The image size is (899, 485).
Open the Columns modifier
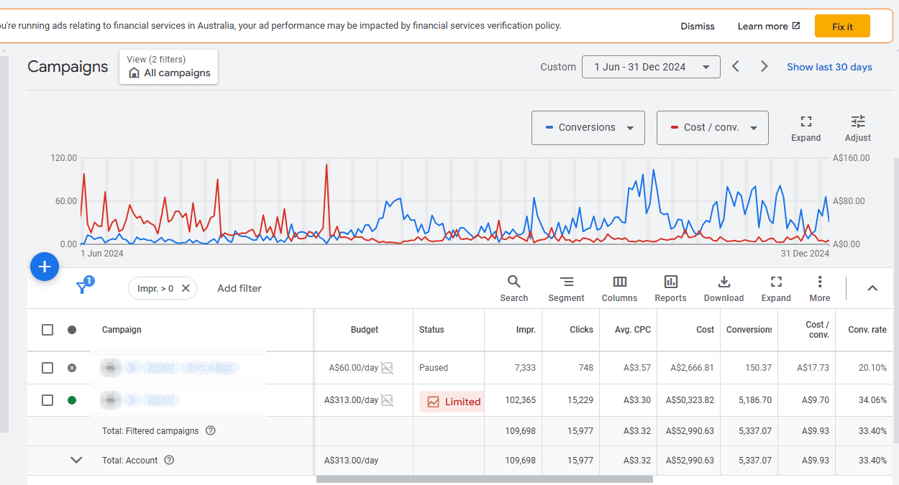[x=620, y=288]
